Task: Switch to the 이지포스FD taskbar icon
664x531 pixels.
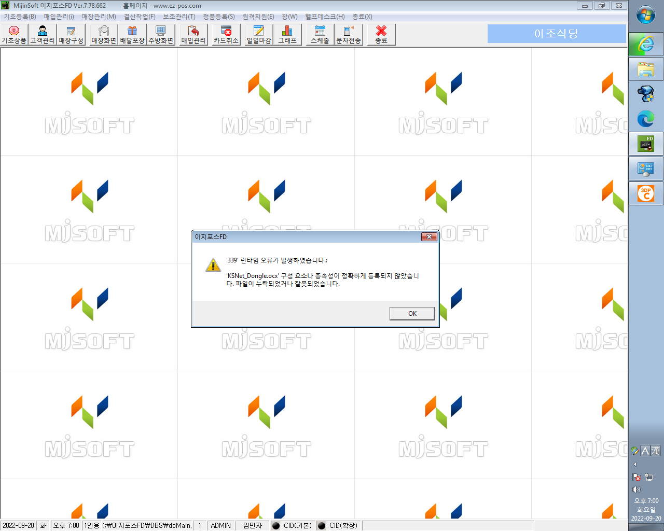Action: point(646,144)
